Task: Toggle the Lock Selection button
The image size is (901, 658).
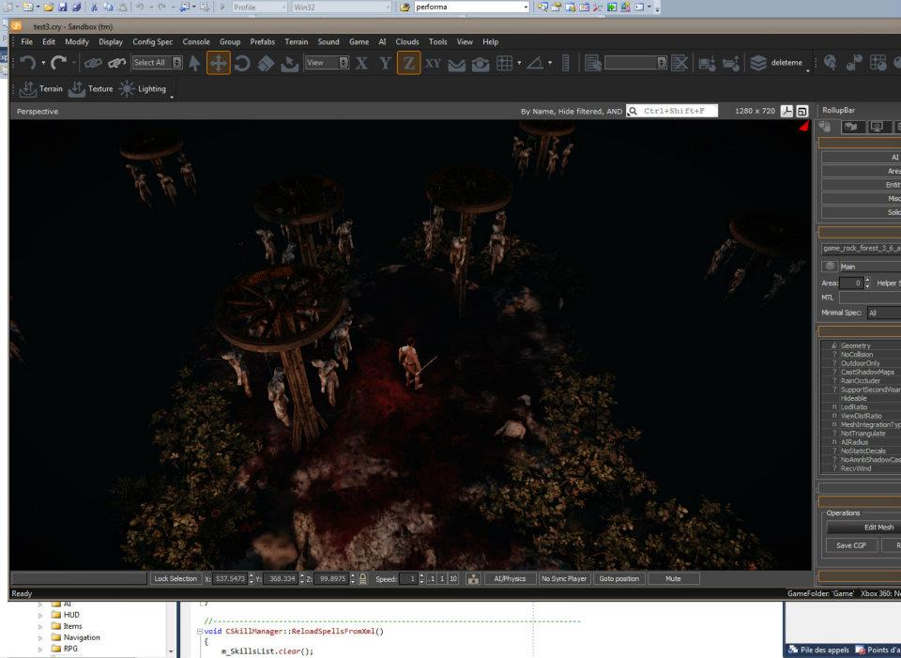Action: click(176, 579)
